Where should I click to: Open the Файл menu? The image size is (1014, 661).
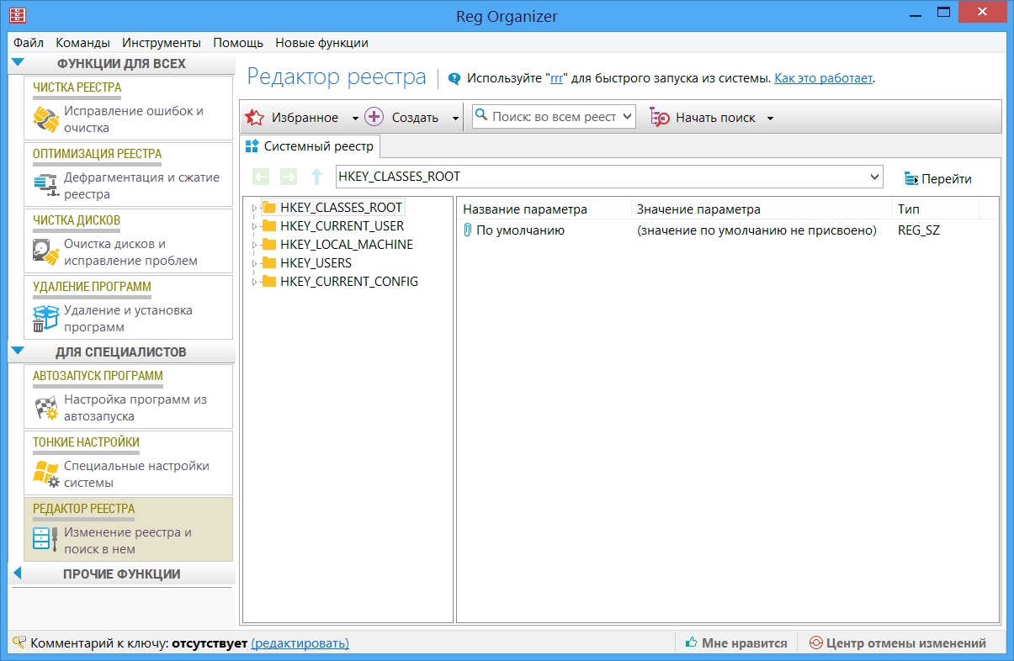29,43
